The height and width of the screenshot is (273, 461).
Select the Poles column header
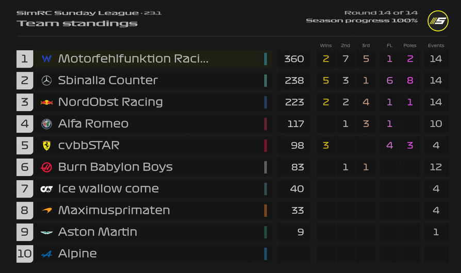click(409, 45)
